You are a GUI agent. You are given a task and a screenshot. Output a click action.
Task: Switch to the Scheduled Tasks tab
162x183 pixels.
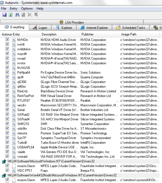[131, 28]
